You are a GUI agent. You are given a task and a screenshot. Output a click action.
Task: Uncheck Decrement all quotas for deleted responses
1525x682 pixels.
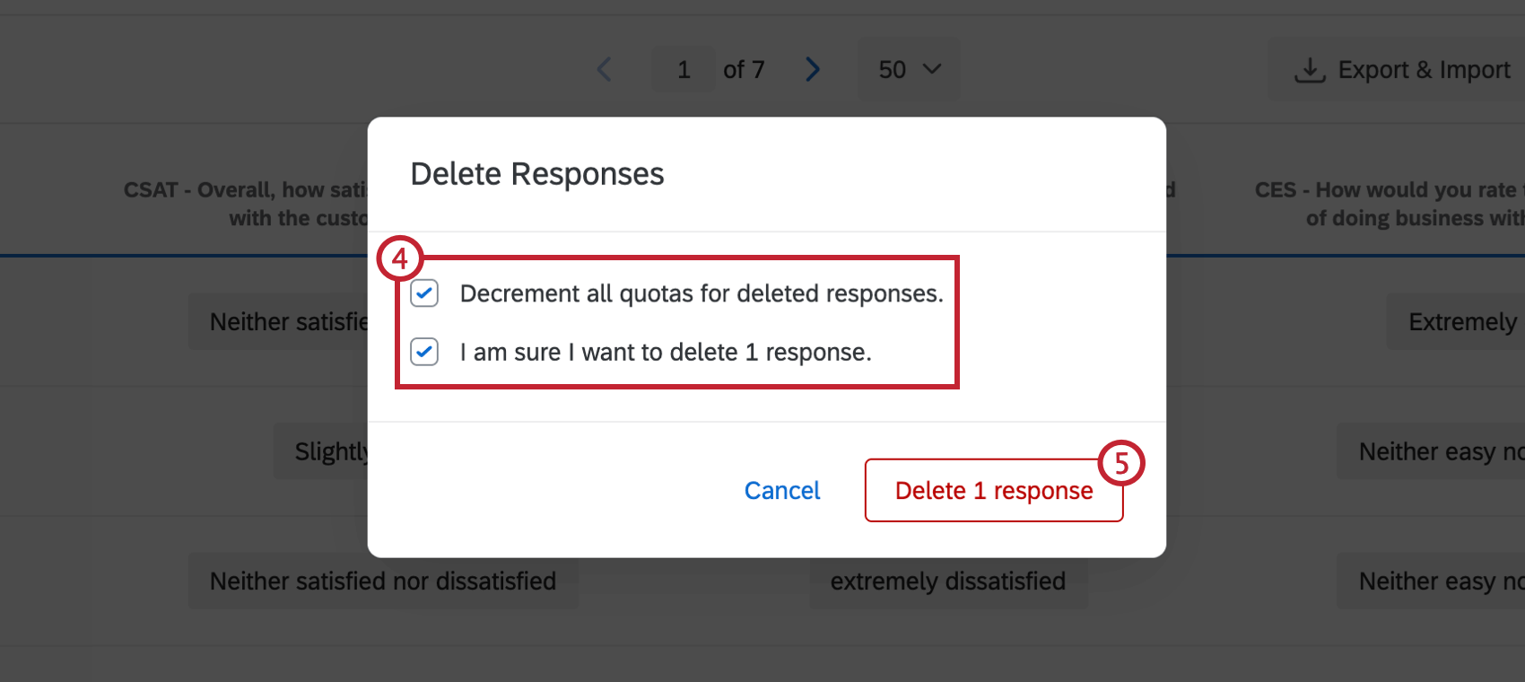pyautogui.click(x=423, y=293)
